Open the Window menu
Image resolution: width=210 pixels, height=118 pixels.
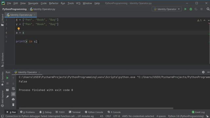tap(87, 3)
